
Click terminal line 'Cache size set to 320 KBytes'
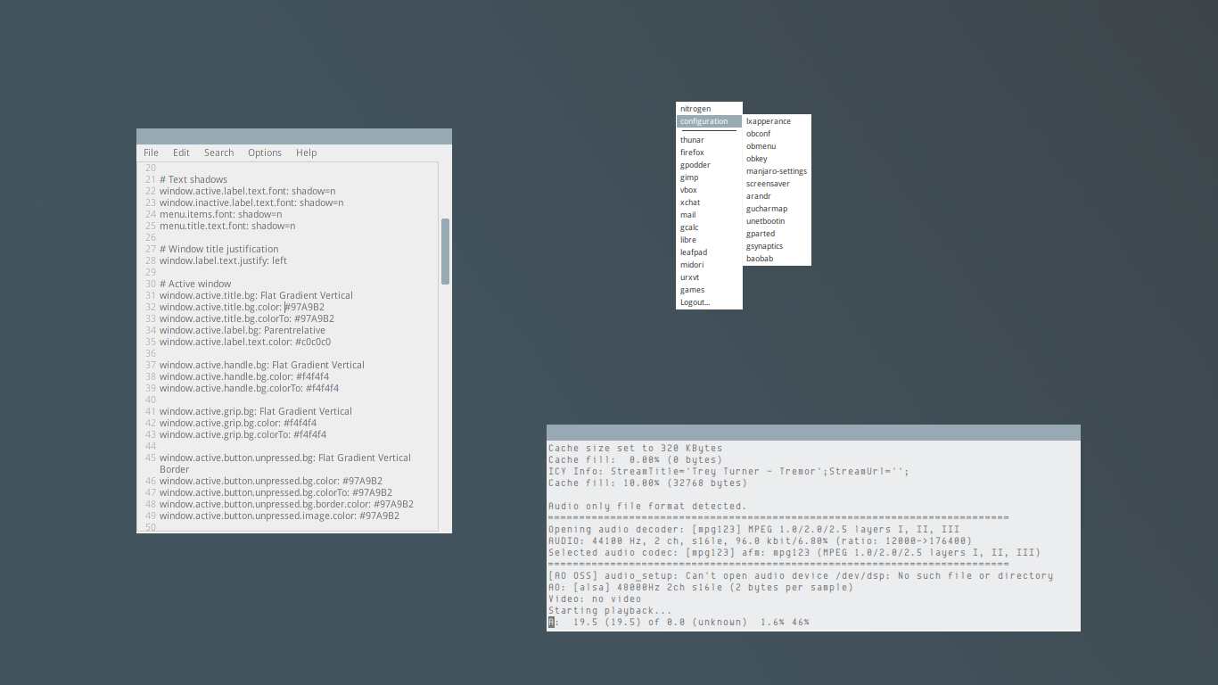tap(636, 448)
